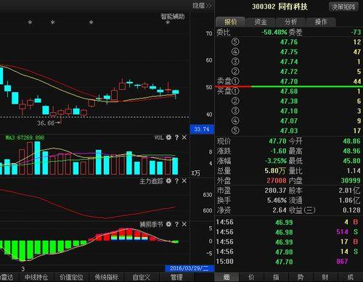363x282 pixels.
Task: Close the 主力追踪 indicator panel
Action: point(184,181)
